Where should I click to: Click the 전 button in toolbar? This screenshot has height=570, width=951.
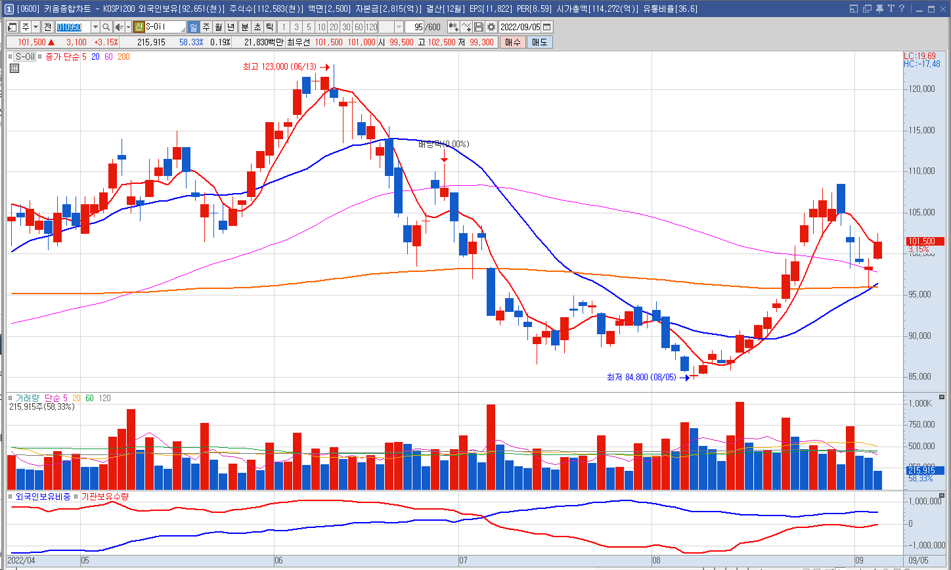pos(47,27)
